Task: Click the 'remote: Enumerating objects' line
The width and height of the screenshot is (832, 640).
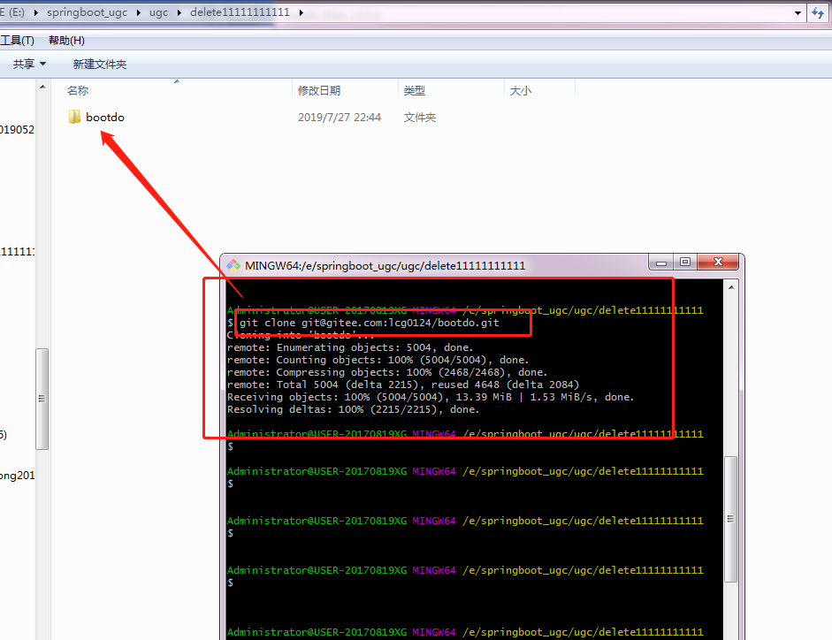Action: [350, 347]
